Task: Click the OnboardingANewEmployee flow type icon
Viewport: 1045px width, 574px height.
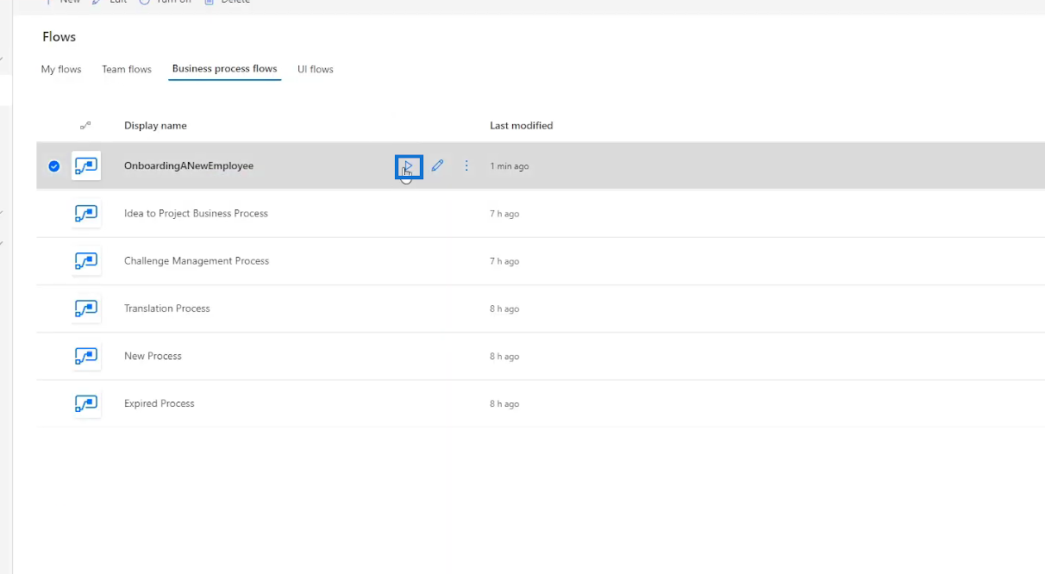Action: (86, 165)
